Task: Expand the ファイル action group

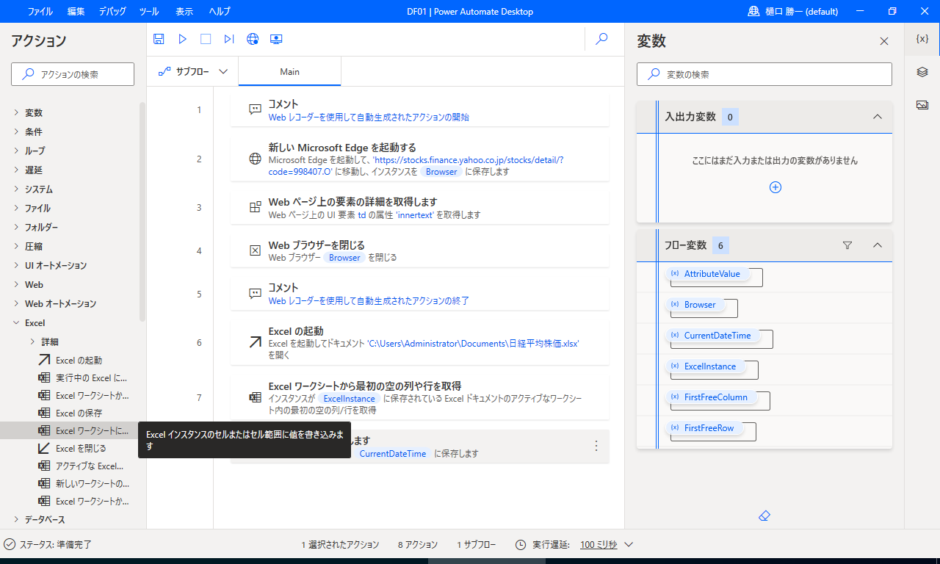Action: point(16,208)
